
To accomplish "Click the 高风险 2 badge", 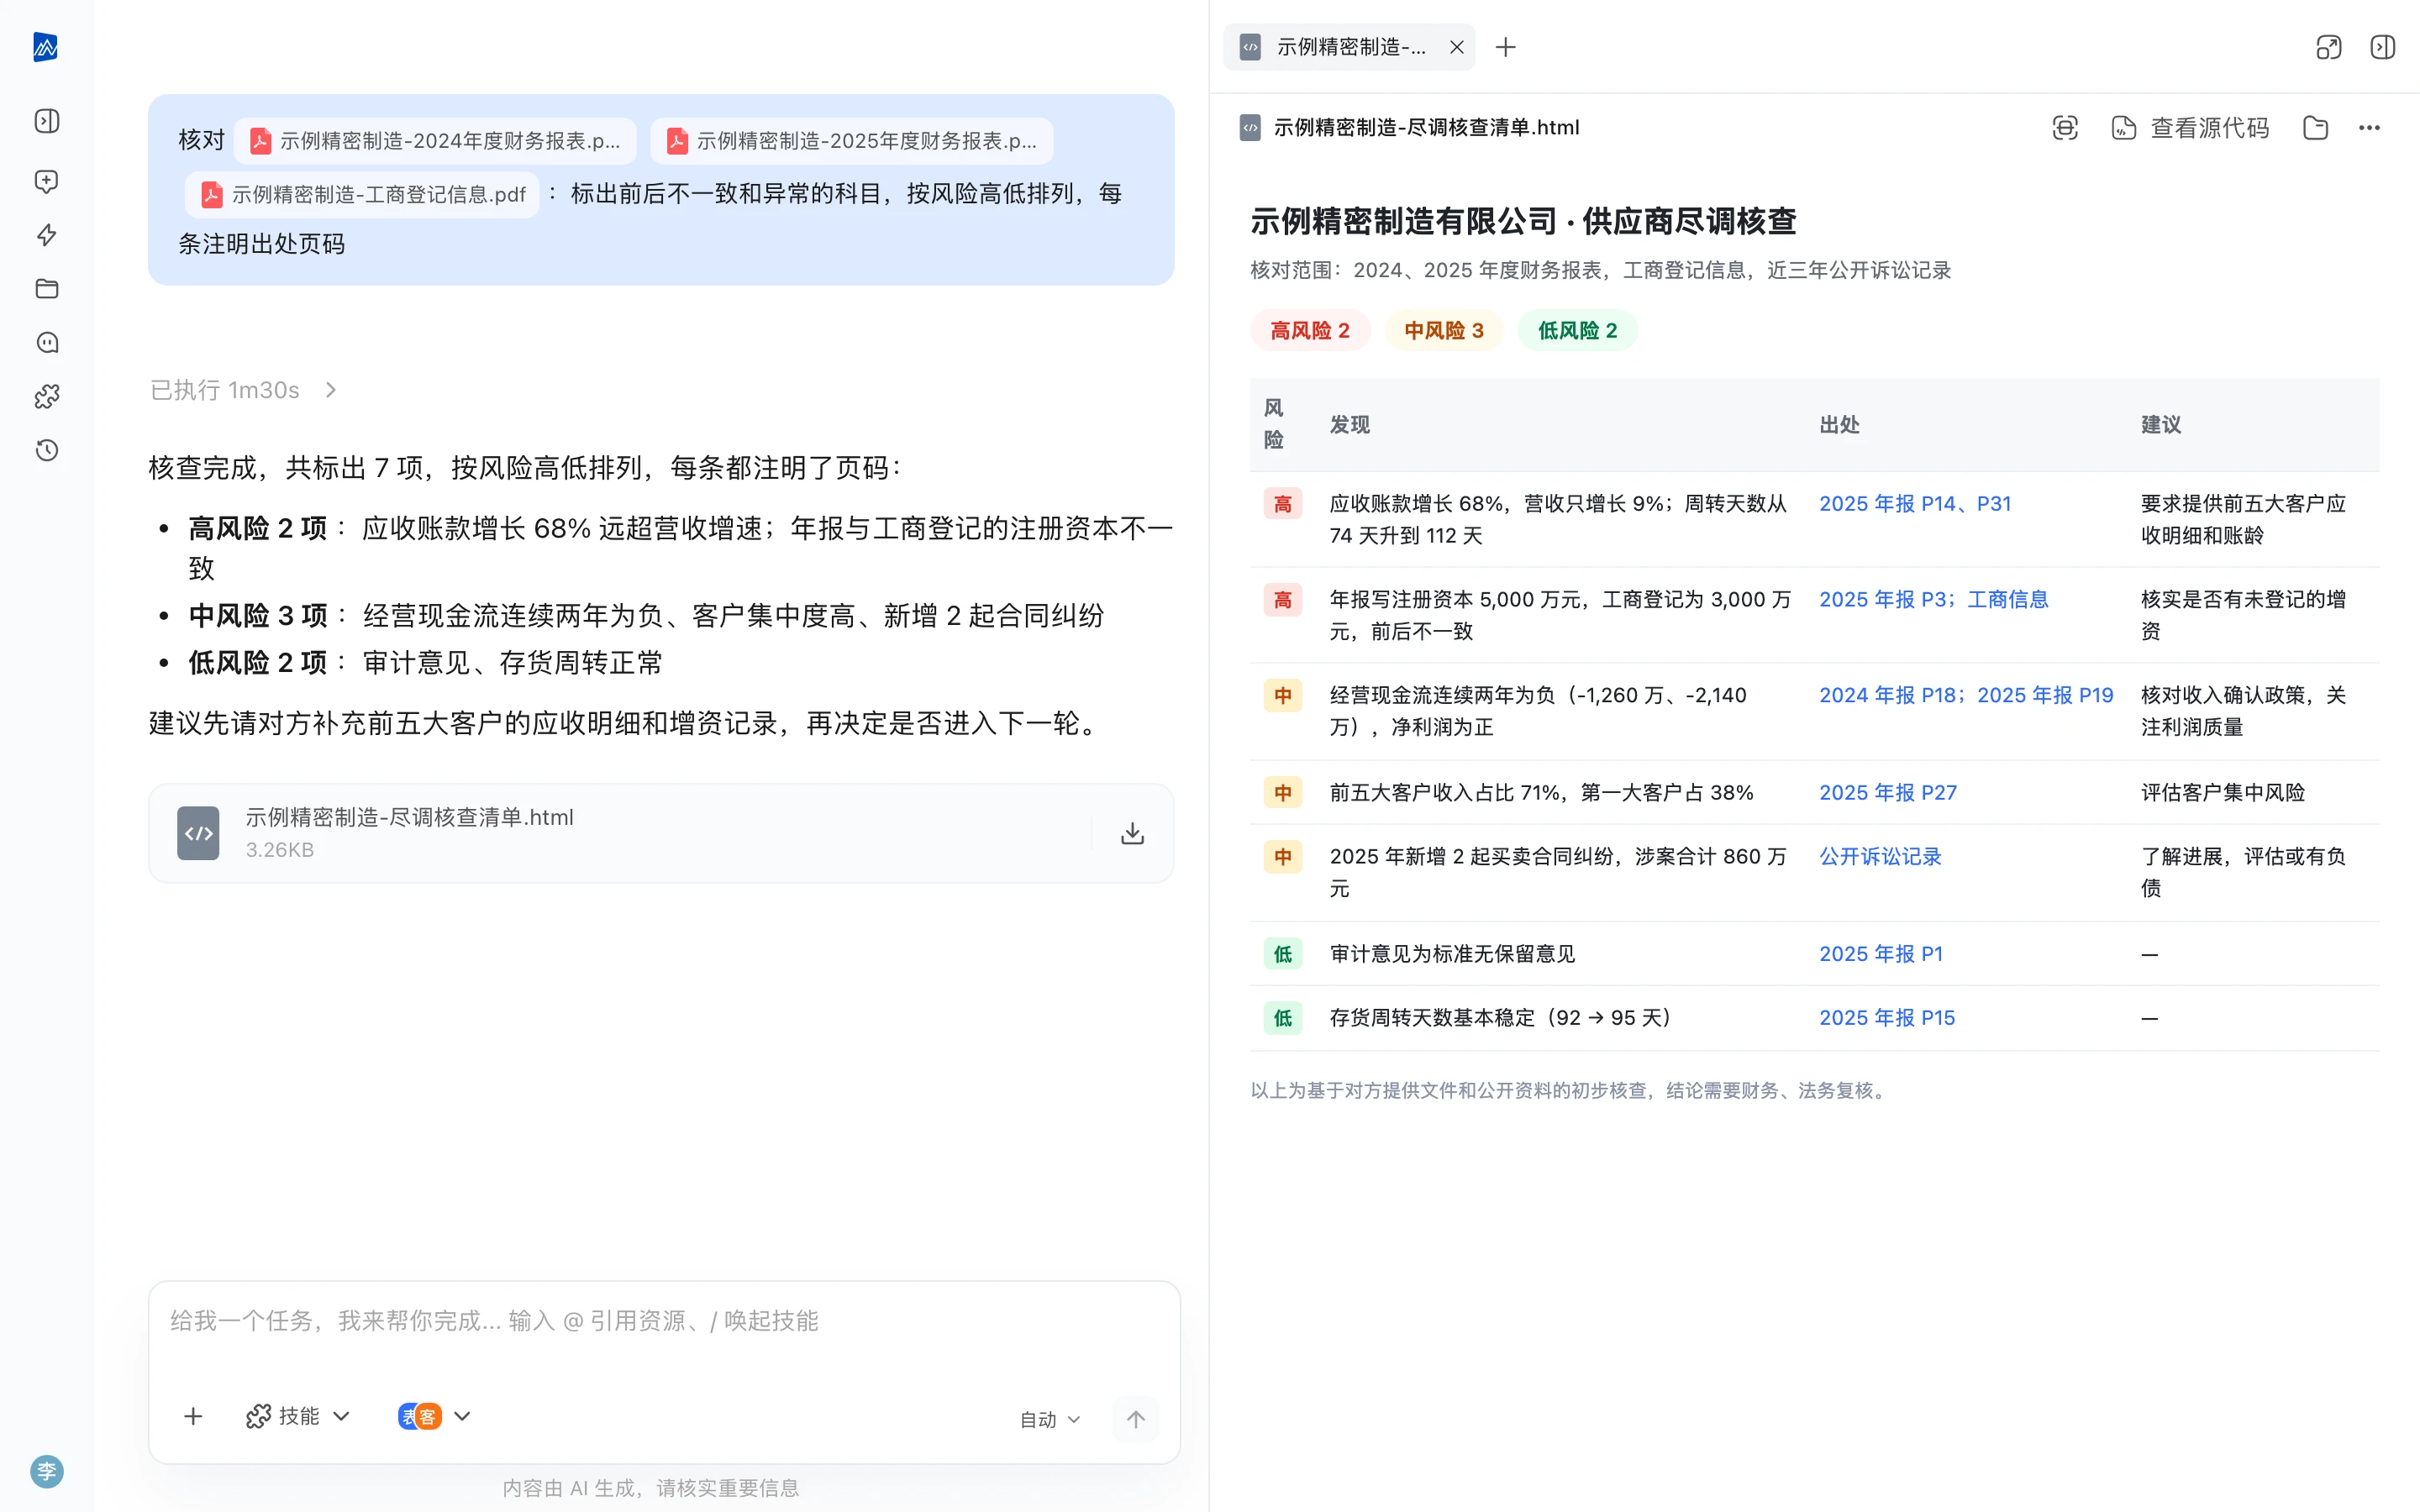I will click(x=1310, y=331).
